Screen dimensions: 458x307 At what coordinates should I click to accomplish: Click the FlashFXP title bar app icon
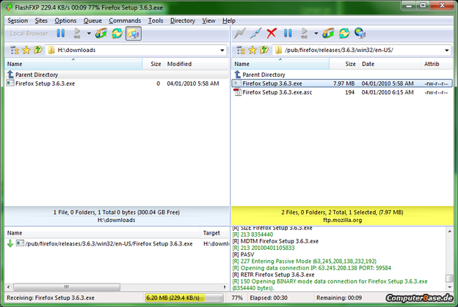9,7
